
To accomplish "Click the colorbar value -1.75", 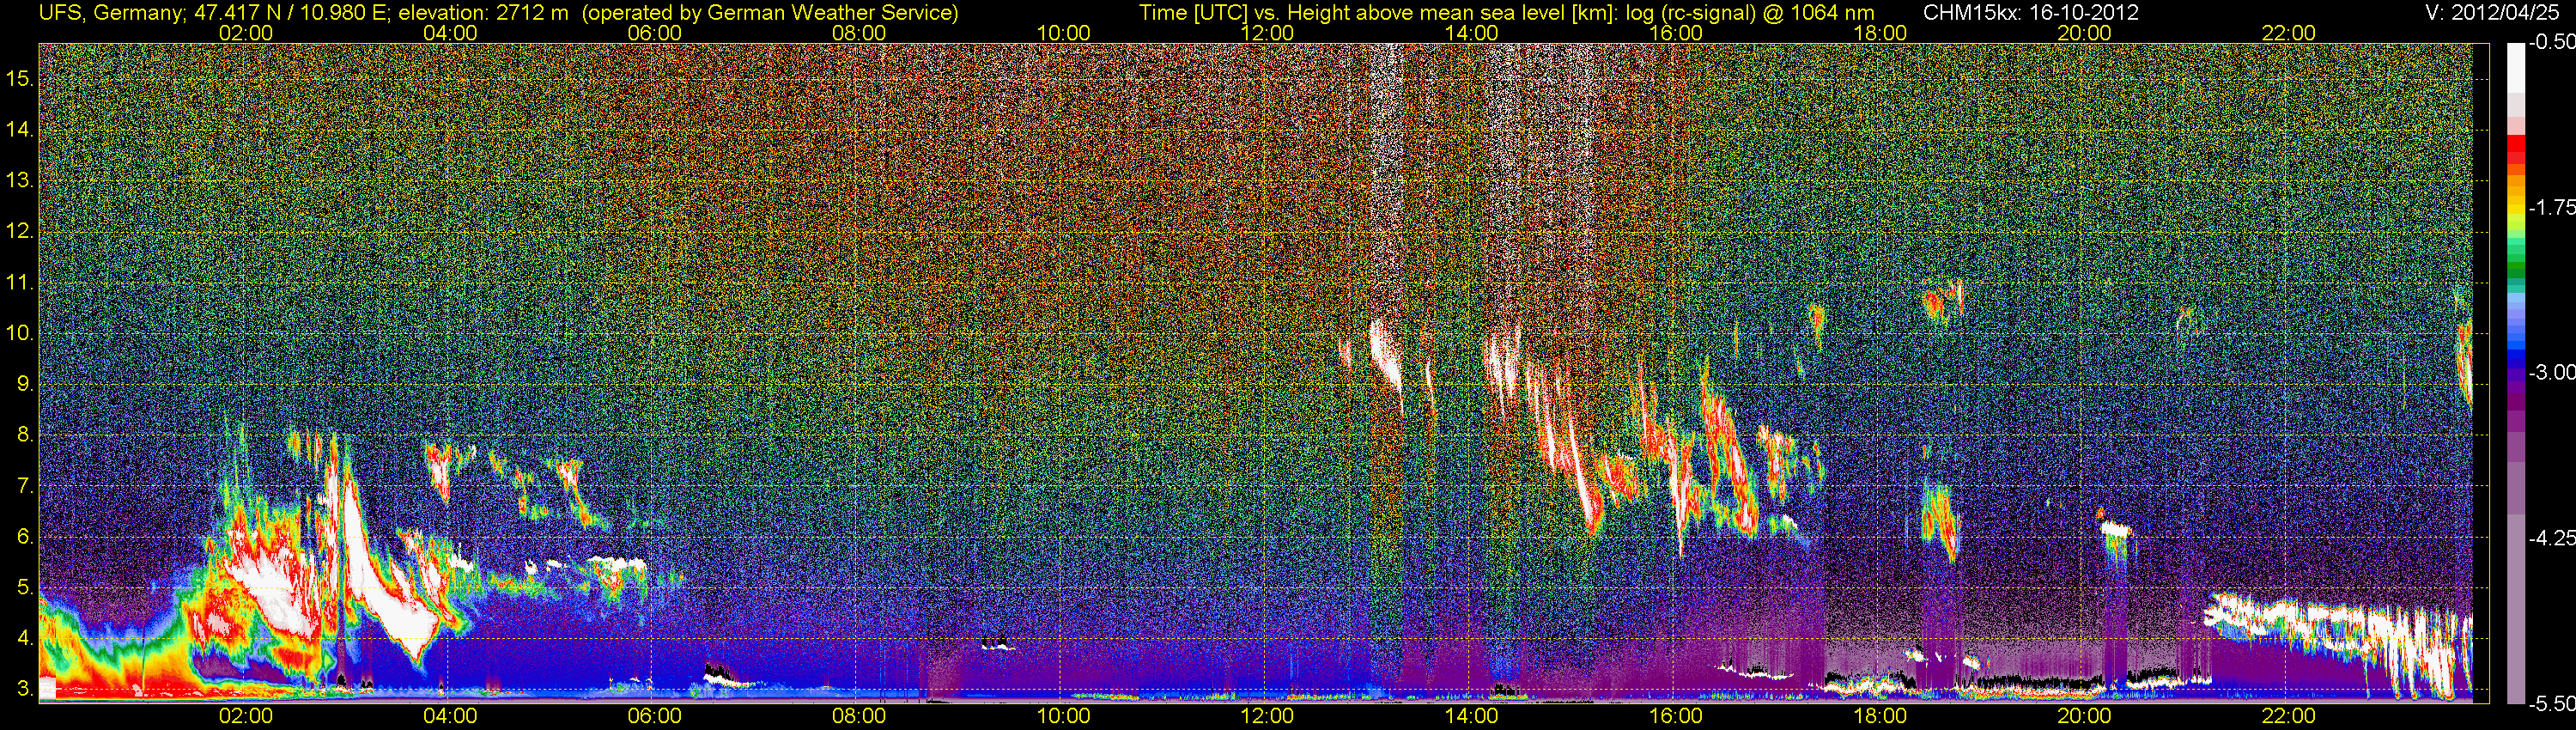I will coord(2551,208).
